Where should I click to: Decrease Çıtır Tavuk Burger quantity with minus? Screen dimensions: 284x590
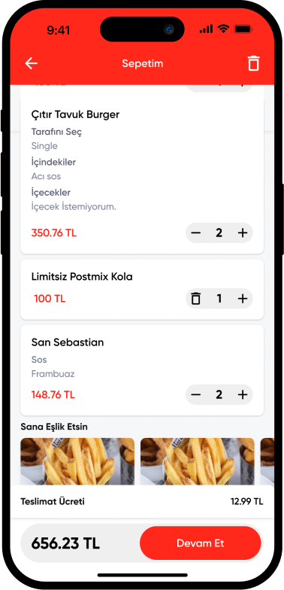coord(195,233)
